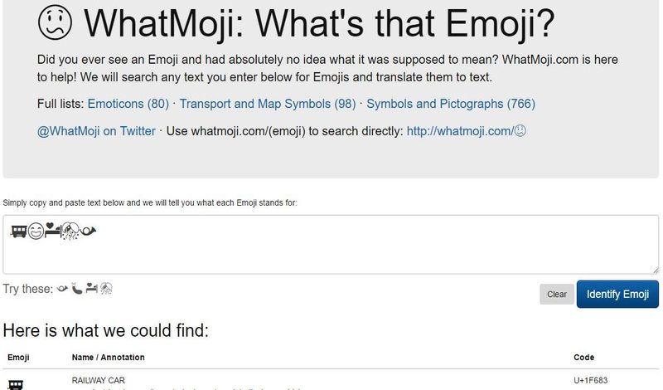Screen dimensions: 663x390
Task: Click the grinning face emoji in textbox
Action: [36, 232]
